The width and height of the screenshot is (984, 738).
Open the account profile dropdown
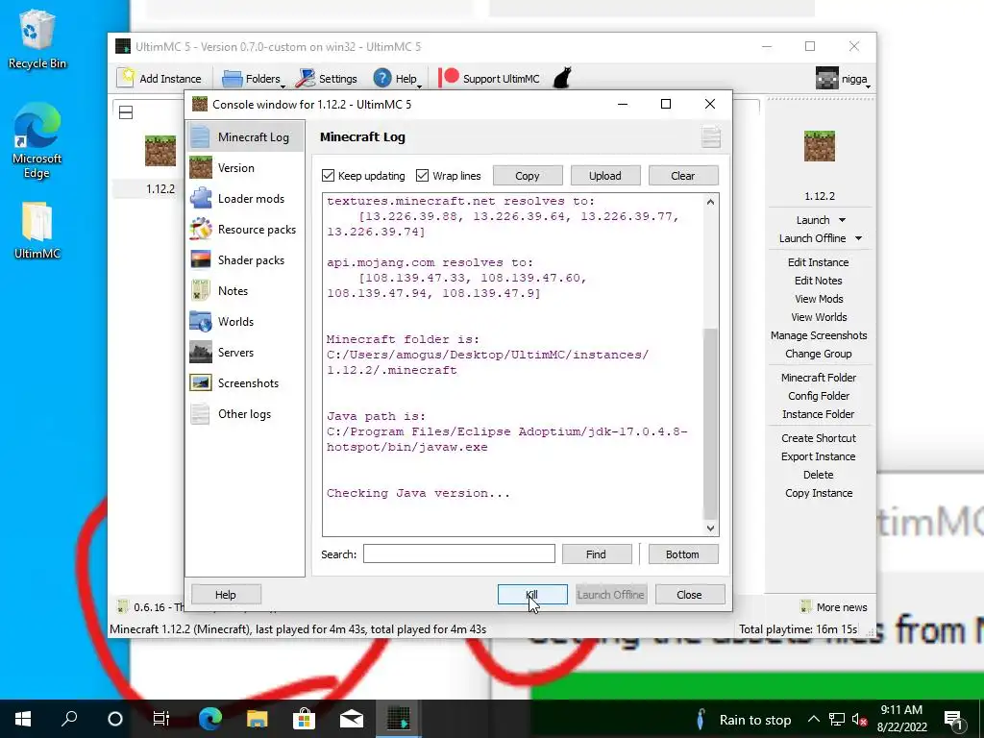(x=844, y=79)
